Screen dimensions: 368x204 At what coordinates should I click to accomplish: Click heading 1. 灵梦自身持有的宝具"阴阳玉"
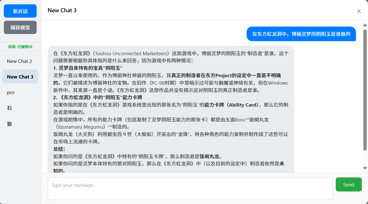88,68
